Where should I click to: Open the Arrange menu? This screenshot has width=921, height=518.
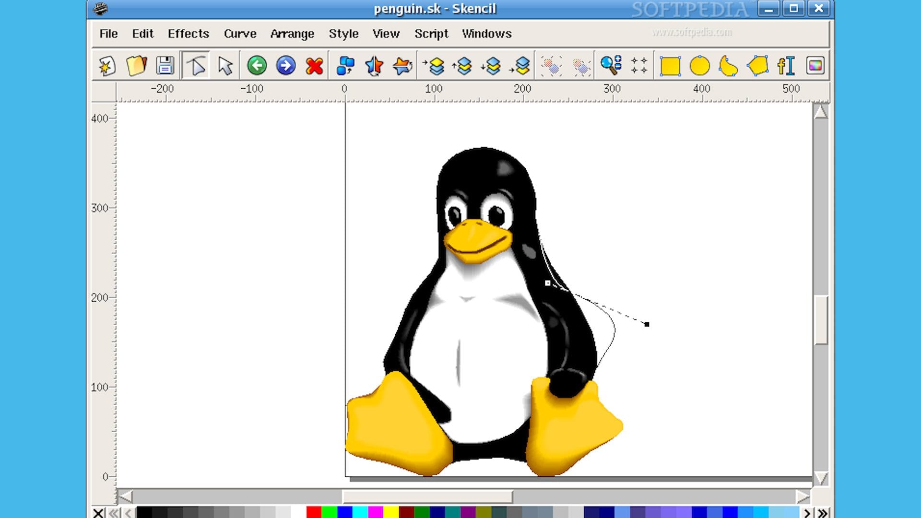[292, 33]
